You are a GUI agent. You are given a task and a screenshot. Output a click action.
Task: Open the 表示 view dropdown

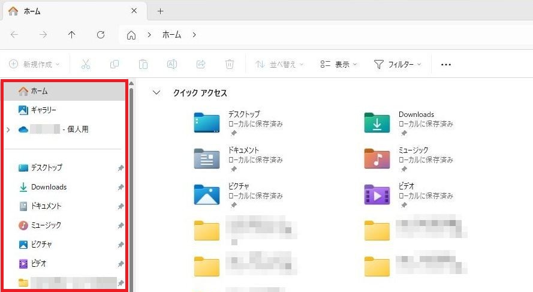pos(339,64)
